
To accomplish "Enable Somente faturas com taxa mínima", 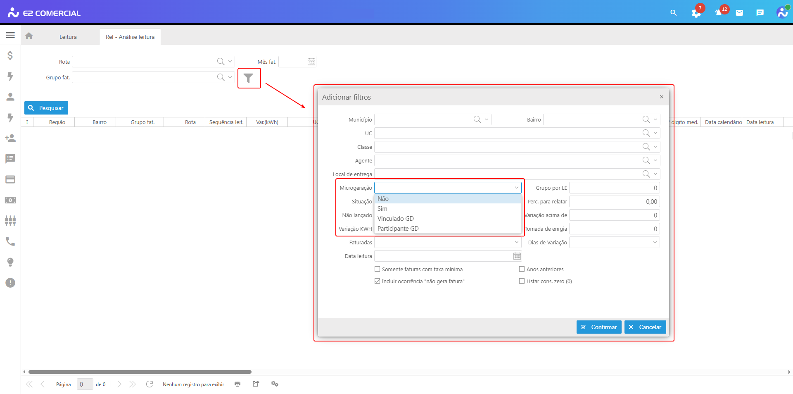I will (377, 269).
